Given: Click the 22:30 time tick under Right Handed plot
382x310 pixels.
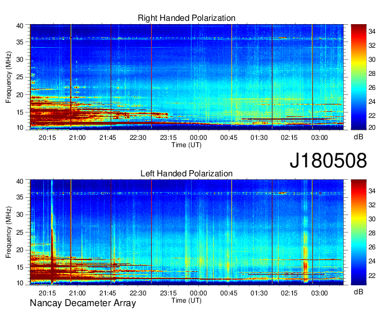Looking at the screenshot, I should pyautogui.click(x=138, y=138).
